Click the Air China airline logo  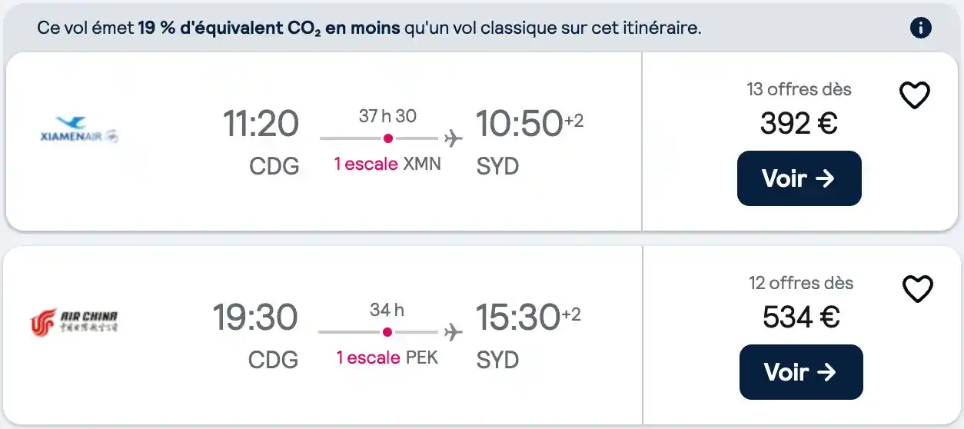[74, 321]
